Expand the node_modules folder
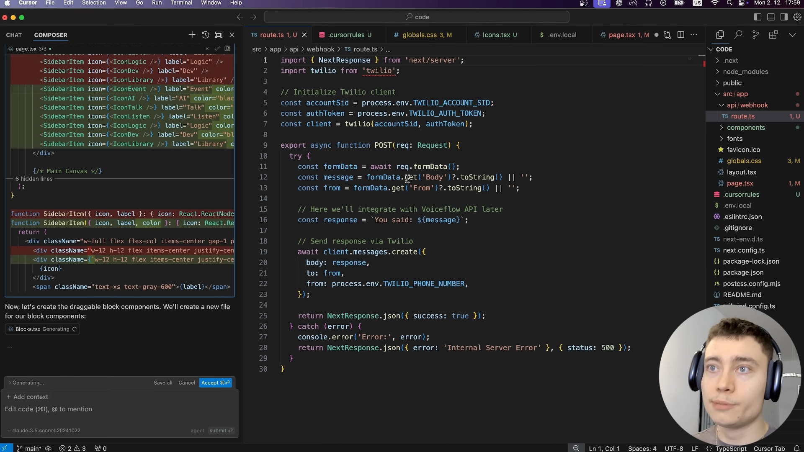The image size is (804, 452). [x=745, y=72]
